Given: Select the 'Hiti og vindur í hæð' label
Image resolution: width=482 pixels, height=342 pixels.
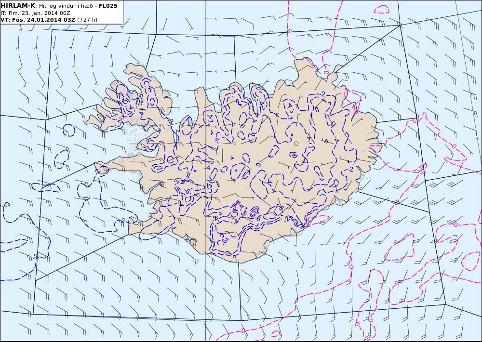Looking at the screenshot, I should (66, 6).
